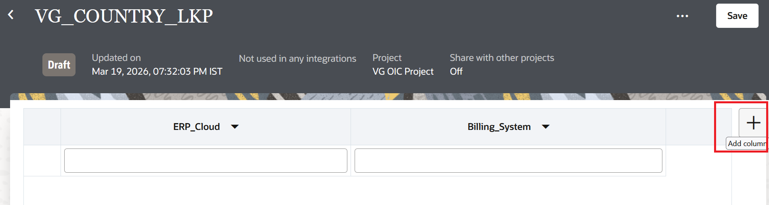
Task: Click the ERP_Cloud column header label
Action: 196,127
